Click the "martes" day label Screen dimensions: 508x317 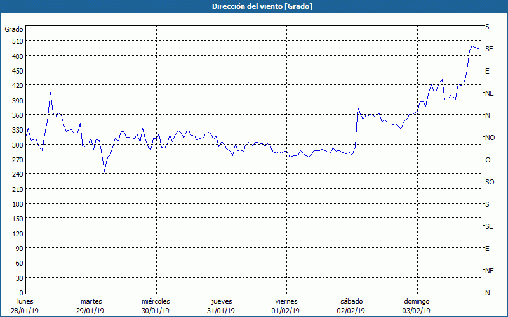pos(91,301)
